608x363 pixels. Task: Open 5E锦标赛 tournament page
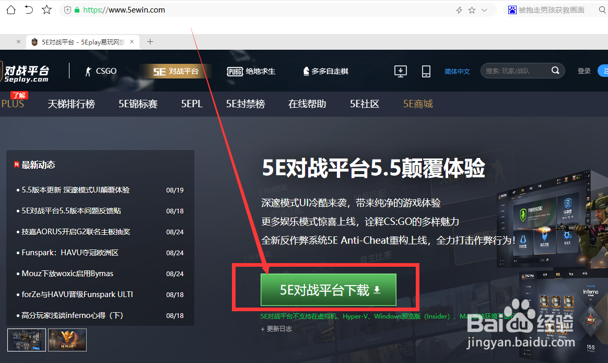pyautogui.click(x=138, y=104)
